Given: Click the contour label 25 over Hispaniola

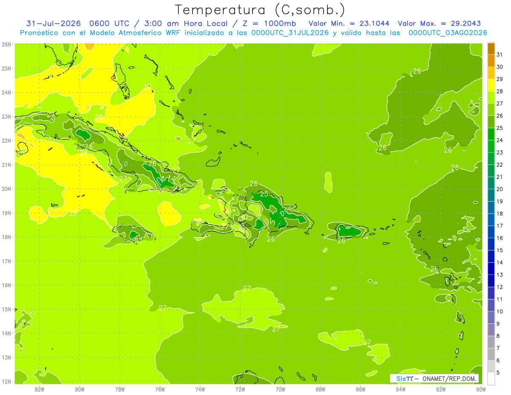Looking at the screenshot, I should [x=264, y=194].
